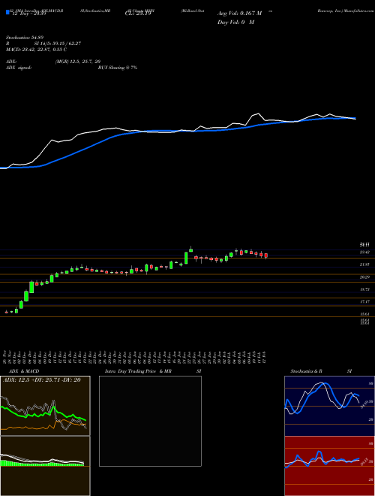
Task: Click the 'Intra Day Trading Price & MR' title
Action: click(138, 371)
